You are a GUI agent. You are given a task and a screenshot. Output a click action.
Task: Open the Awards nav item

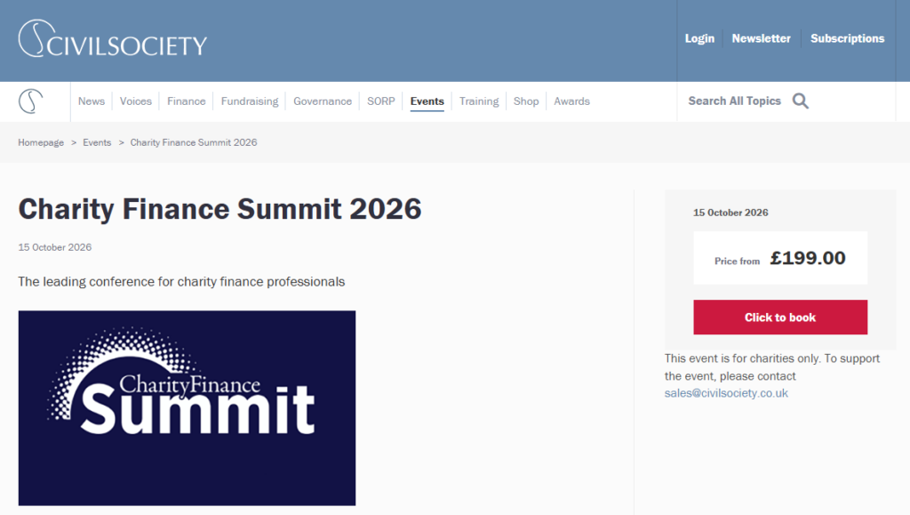coord(571,101)
